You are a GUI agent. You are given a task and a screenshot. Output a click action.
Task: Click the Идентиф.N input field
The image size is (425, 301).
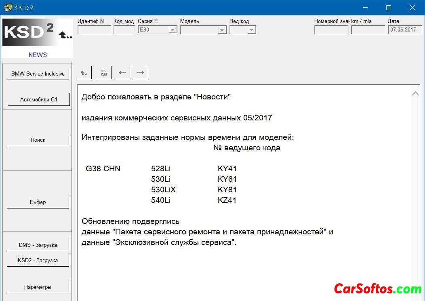click(x=94, y=30)
